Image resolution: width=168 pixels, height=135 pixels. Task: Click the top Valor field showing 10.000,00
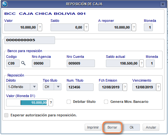21,27
